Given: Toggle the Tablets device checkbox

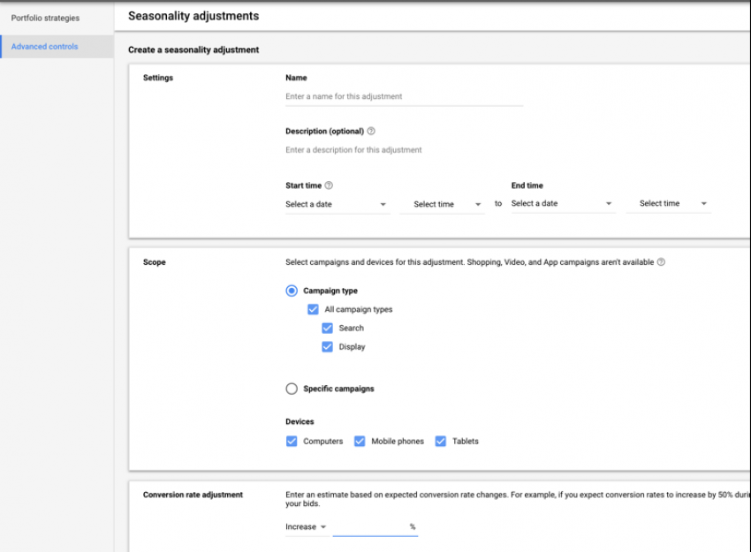Looking at the screenshot, I should pos(440,441).
